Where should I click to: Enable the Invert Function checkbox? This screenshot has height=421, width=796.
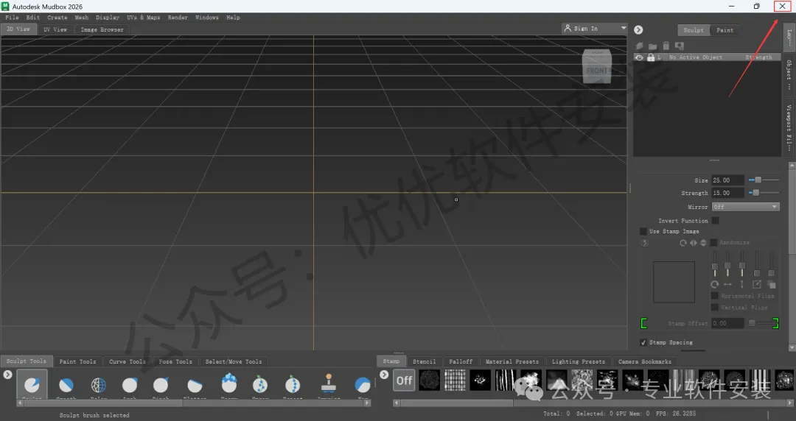(x=715, y=221)
